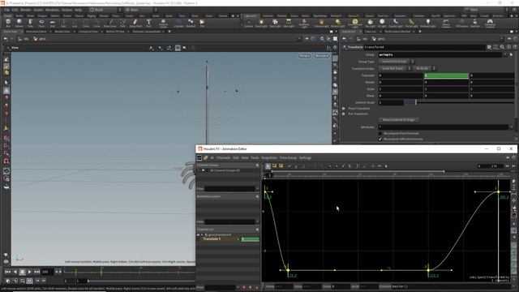Viewport: 519px width, 292px height.
Task: Expand the Pivot Transform section
Action: tap(343, 108)
